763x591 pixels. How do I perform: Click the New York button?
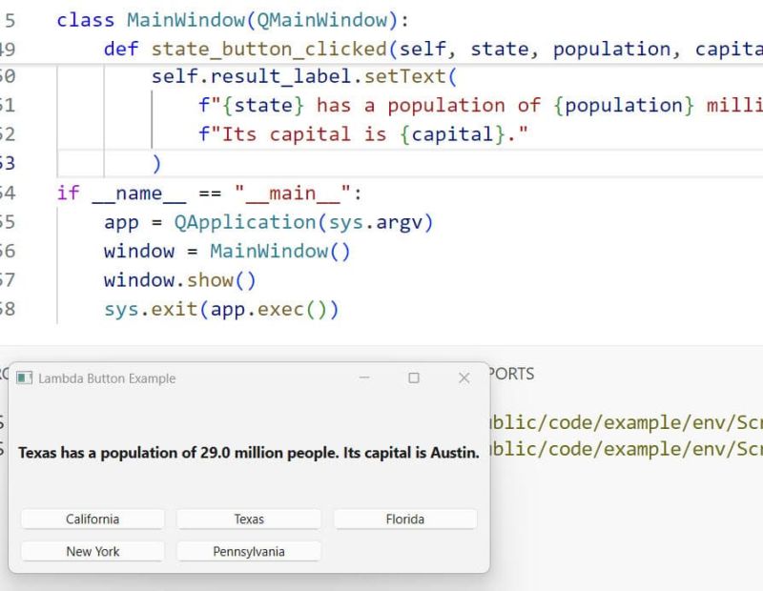pyautogui.click(x=93, y=552)
